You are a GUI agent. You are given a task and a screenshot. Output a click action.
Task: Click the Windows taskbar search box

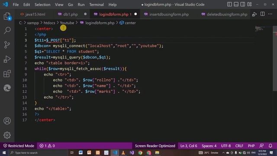[38, 153]
